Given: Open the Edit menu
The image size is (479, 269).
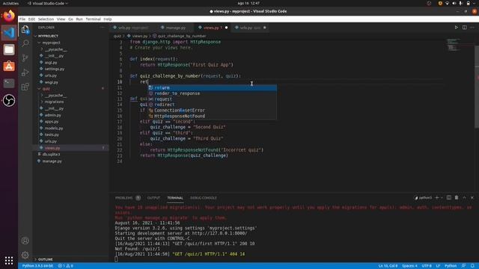Looking at the screenshot, I should click(31, 19).
